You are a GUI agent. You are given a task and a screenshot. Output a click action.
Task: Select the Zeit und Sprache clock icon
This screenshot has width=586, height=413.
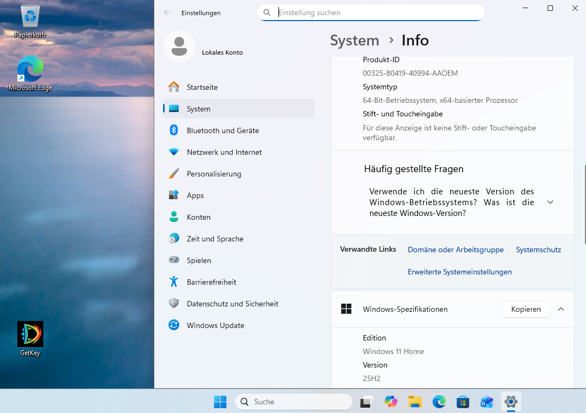174,239
